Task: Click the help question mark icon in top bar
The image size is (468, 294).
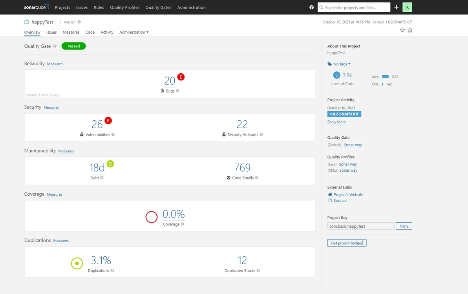Action: click(311, 7)
